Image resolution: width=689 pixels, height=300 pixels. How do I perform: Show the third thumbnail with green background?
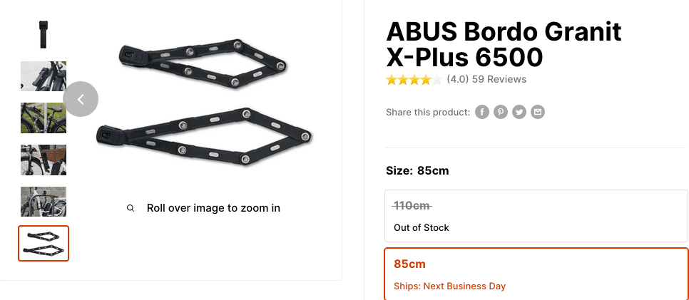pos(44,118)
